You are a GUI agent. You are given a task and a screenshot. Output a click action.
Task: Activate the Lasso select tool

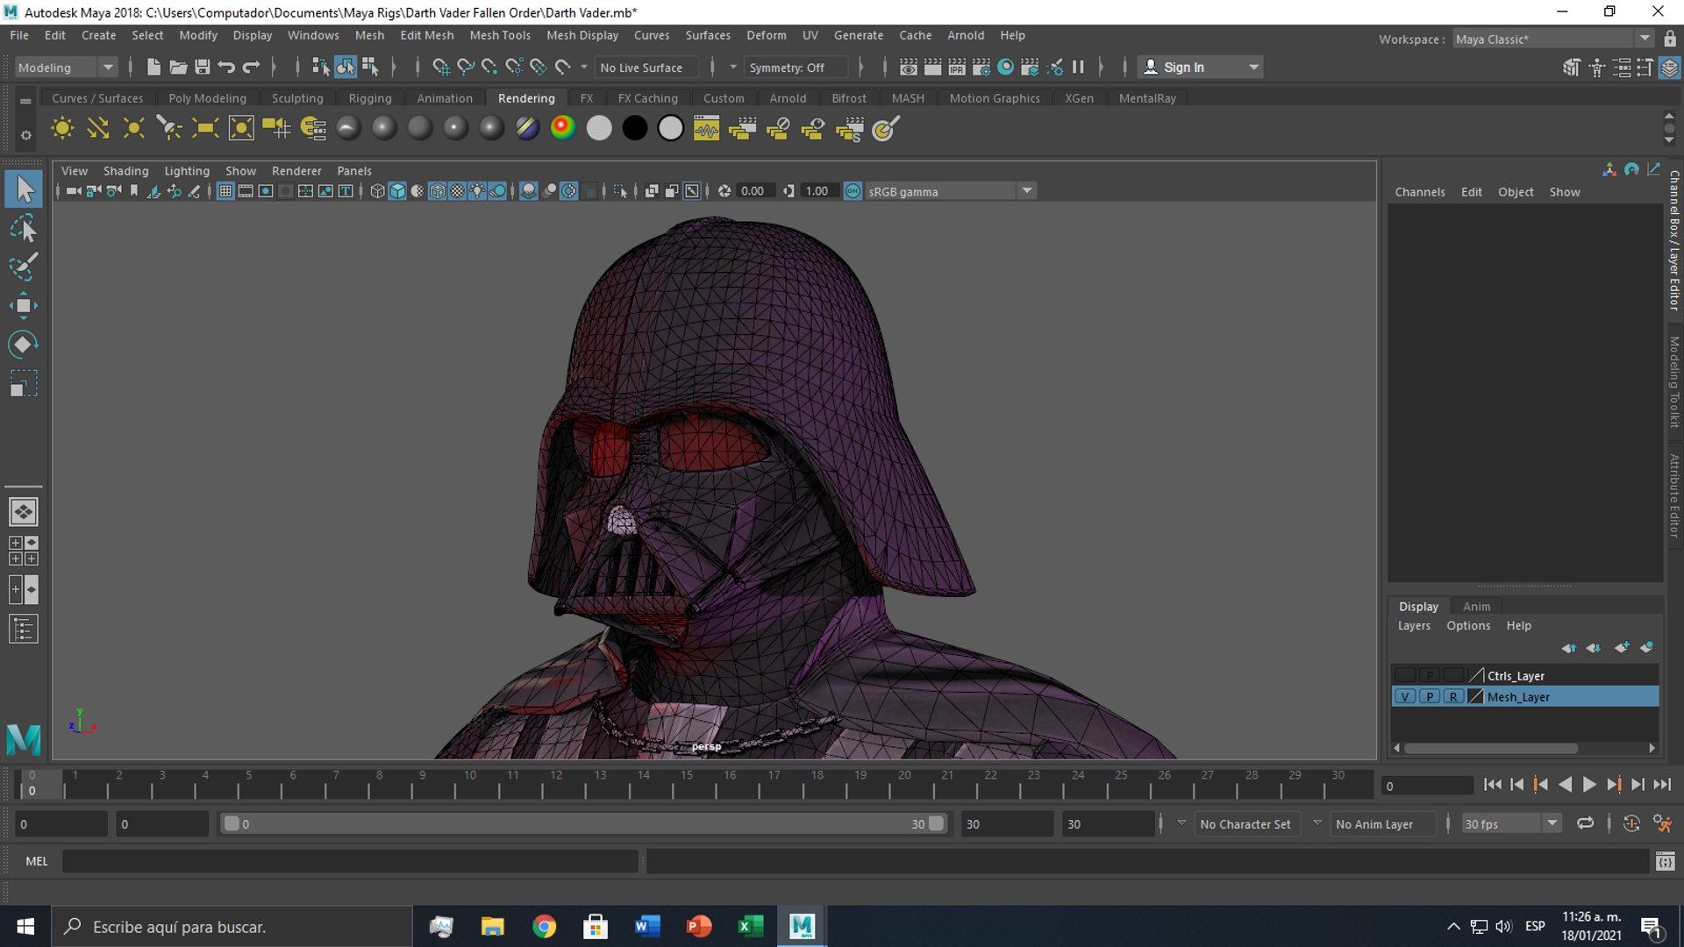click(24, 228)
